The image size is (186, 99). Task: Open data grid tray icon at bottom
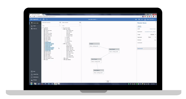click(x=108, y=82)
